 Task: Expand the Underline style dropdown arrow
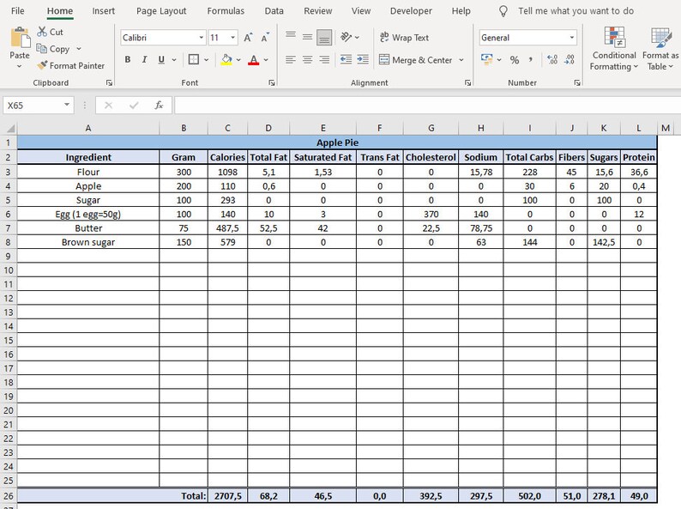tap(174, 59)
